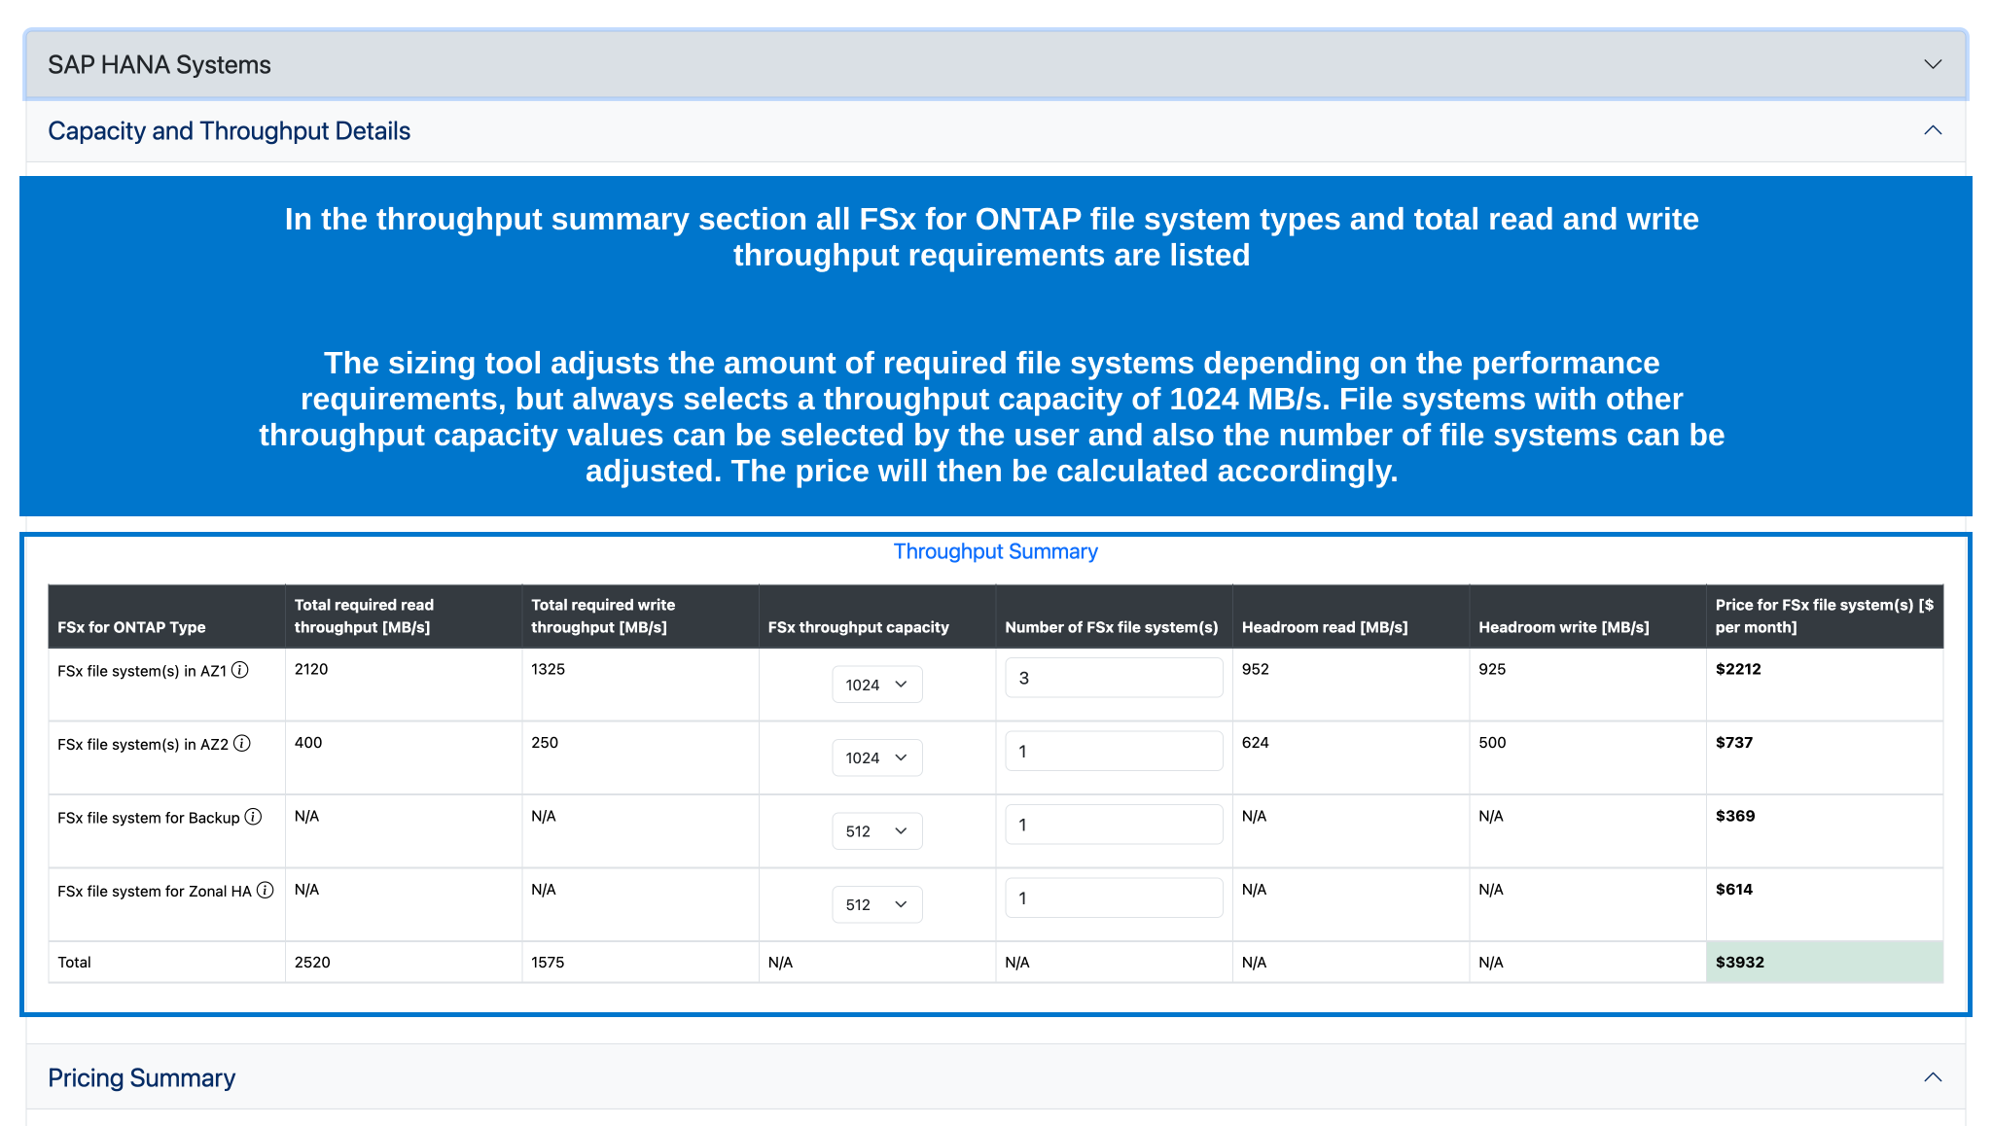The width and height of the screenshot is (1992, 1126).
Task: Open info tooltip for Zonal HA file system
Action: tap(265, 891)
